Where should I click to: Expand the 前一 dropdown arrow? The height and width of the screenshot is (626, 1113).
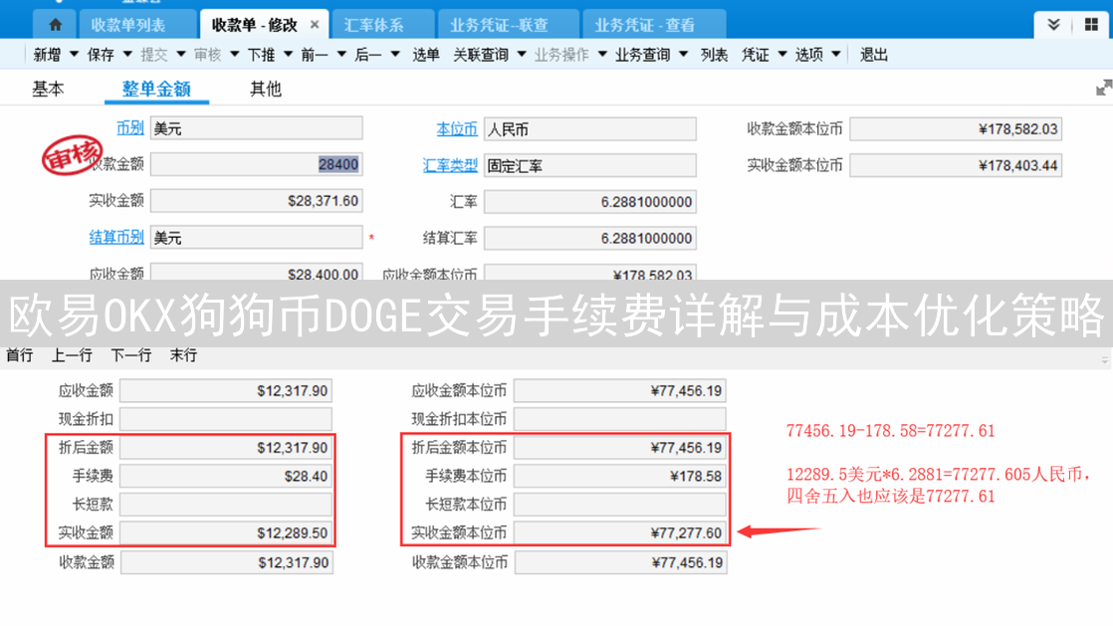click(x=341, y=55)
